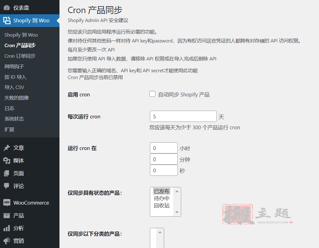Screen dimensions: 319x248
Task: Click the Shopify 到 Woo plugin icon
Action: pos(7,20)
